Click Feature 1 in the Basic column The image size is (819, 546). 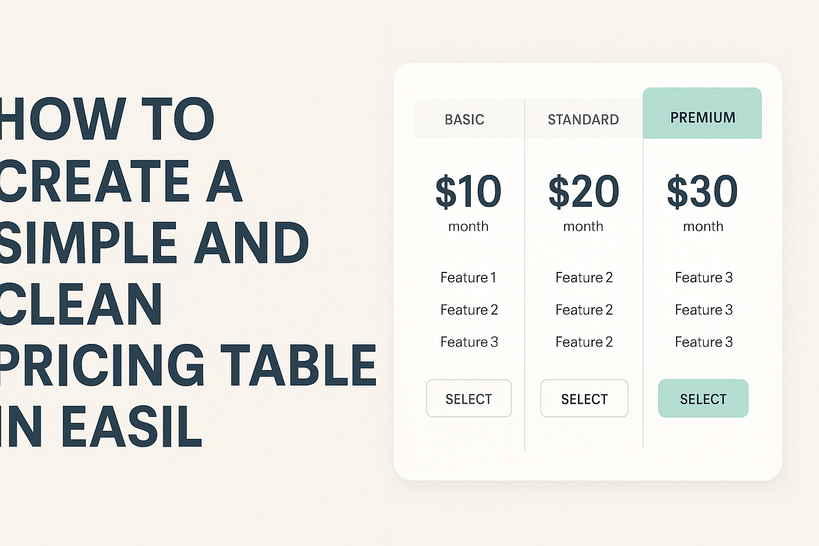coord(468,277)
